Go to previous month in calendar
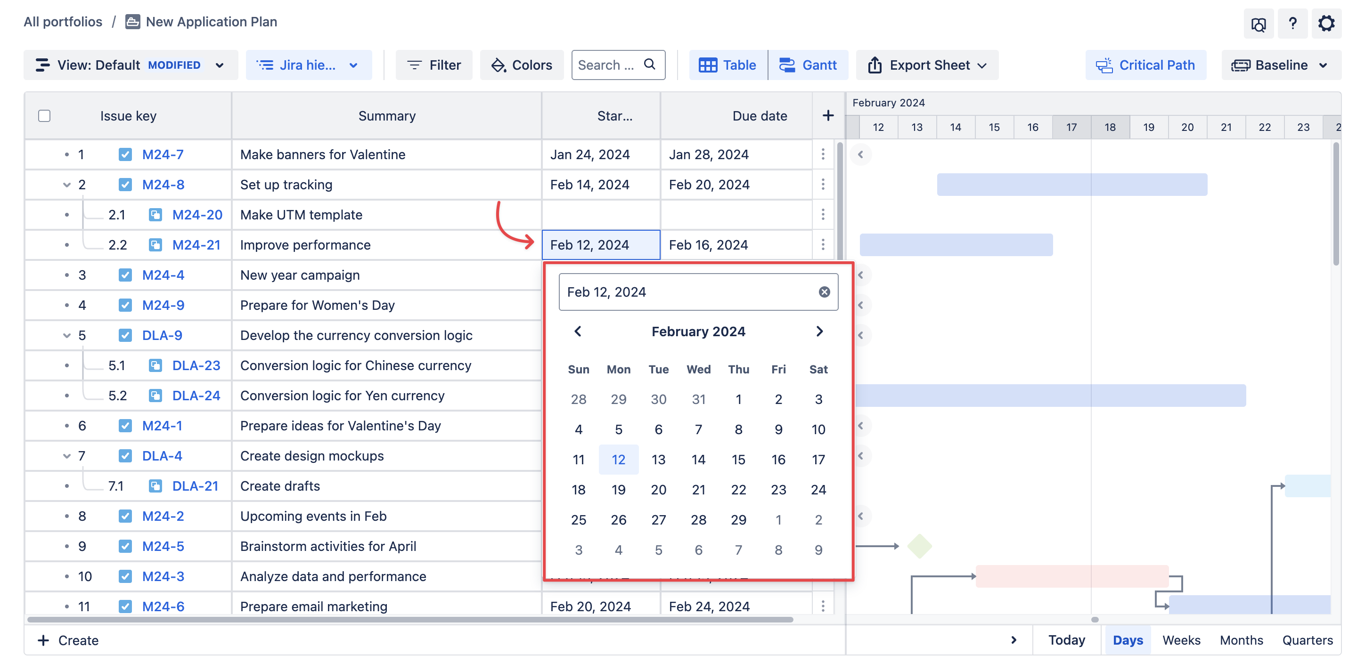The image size is (1357, 663). click(x=578, y=331)
